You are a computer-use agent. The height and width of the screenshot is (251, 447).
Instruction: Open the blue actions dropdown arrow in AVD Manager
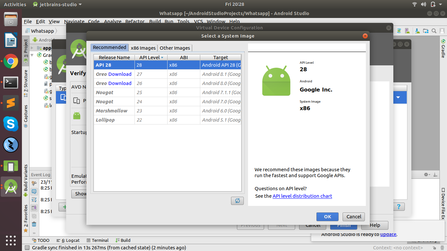pyautogui.click(x=398, y=97)
